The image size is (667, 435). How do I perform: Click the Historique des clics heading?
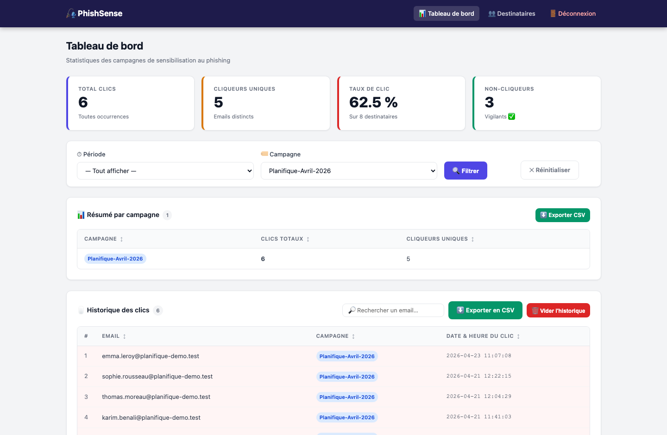click(x=118, y=310)
